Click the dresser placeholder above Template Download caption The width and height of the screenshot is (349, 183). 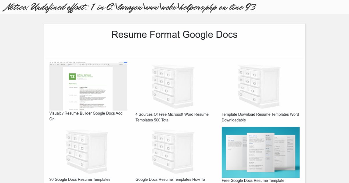point(259,86)
